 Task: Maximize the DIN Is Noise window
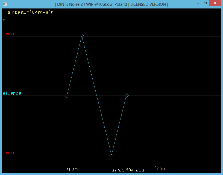tap(205, 4)
